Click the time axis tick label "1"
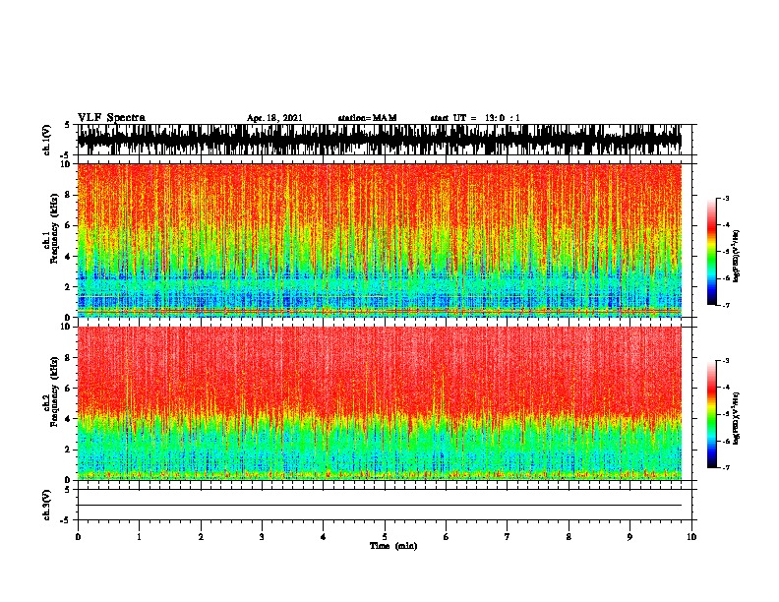This screenshot has height=602, width=779. click(139, 537)
